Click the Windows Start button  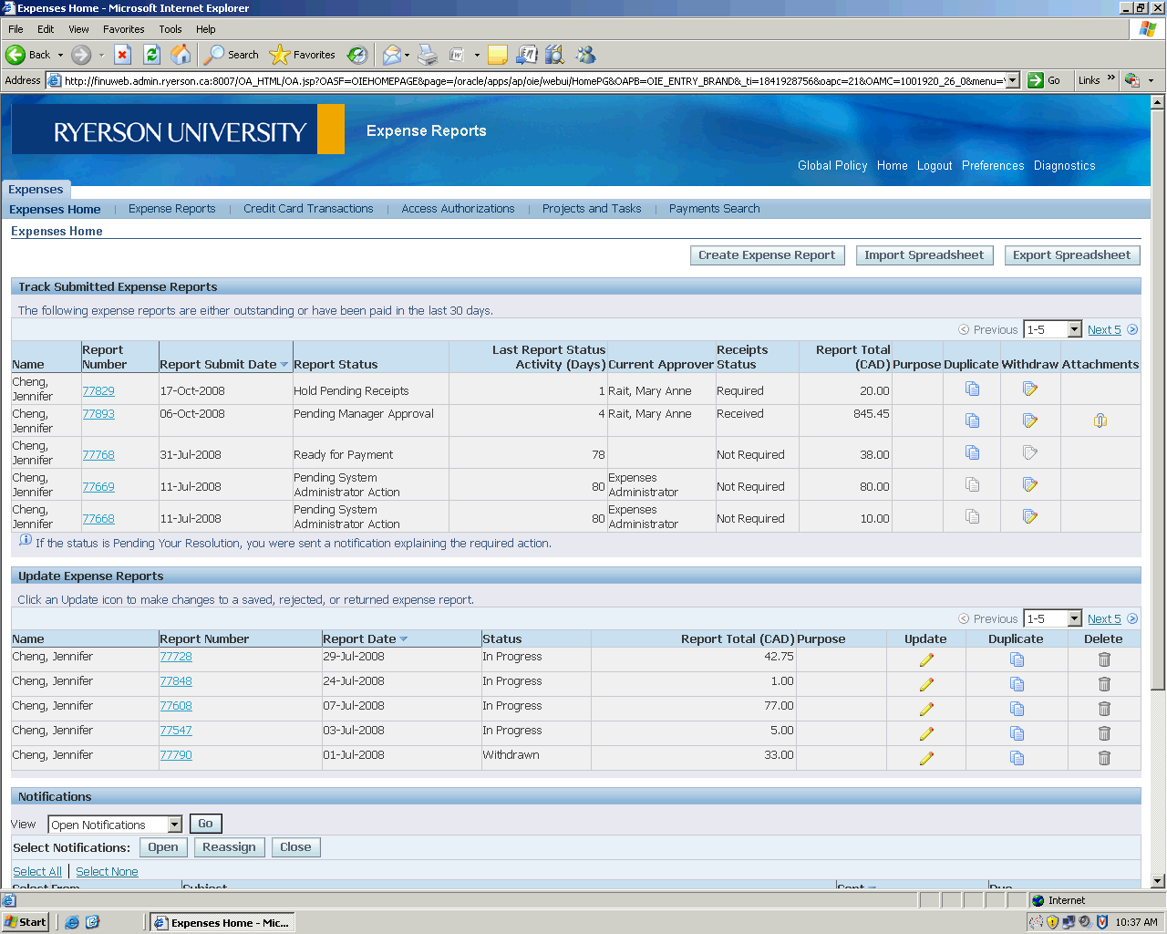click(x=26, y=922)
